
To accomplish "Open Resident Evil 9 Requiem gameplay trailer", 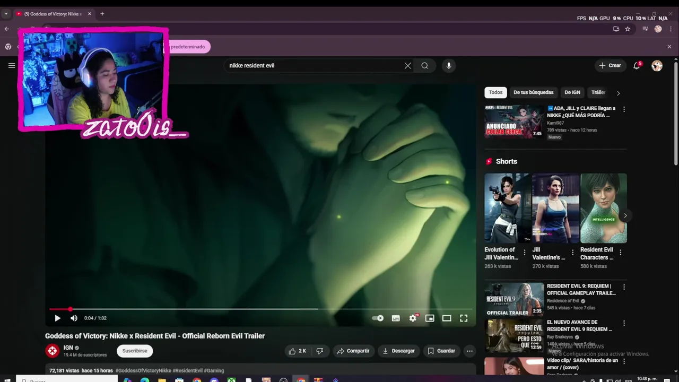I will point(514,299).
